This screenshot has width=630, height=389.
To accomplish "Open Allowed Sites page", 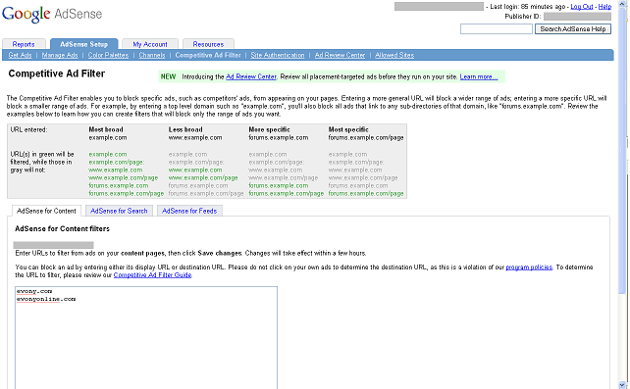I will coord(394,55).
